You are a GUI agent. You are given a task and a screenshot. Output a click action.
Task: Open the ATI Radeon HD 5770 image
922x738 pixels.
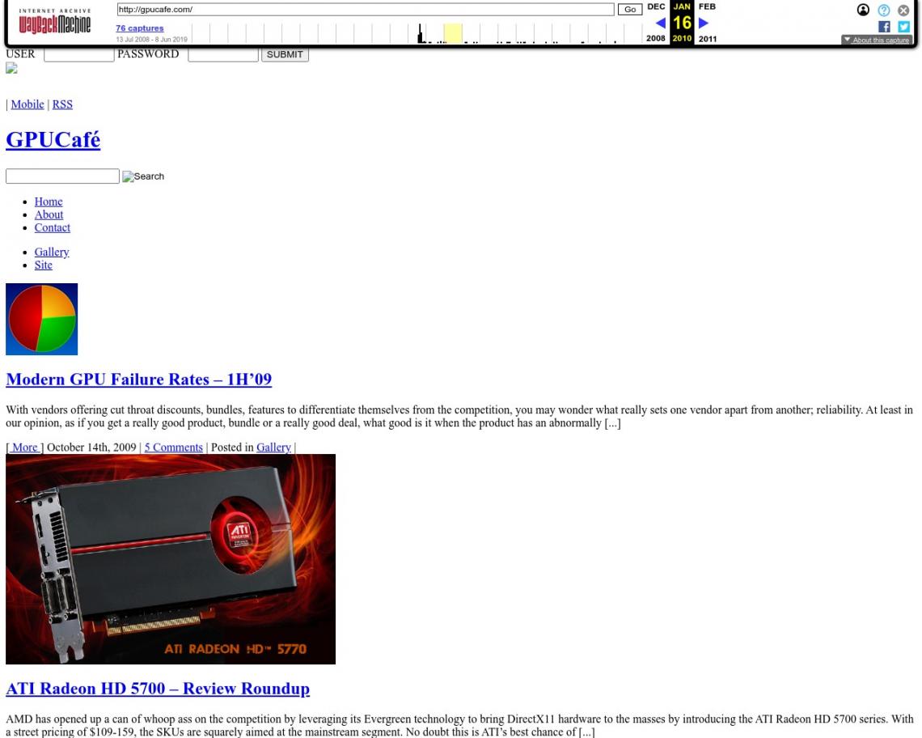tap(171, 559)
